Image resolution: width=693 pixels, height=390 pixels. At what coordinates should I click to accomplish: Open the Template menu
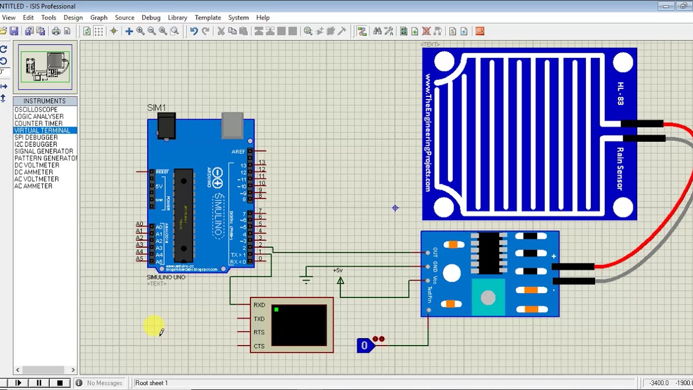(208, 17)
